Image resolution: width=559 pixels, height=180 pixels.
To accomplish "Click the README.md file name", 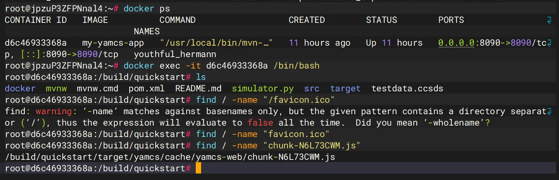I will [x=198, y=89].
